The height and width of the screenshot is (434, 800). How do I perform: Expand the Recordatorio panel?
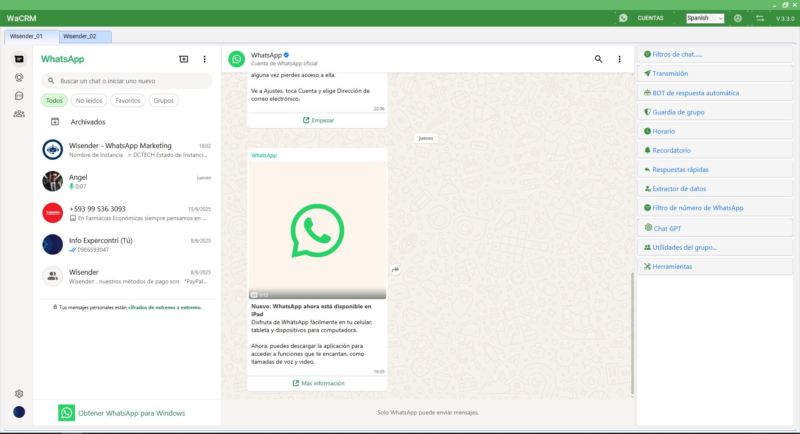(x=715, y=150)
